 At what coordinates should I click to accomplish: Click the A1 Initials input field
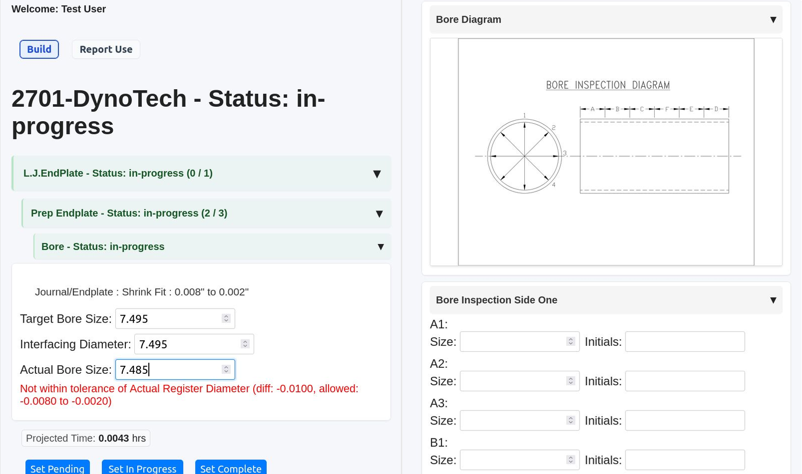pos(685,341)
